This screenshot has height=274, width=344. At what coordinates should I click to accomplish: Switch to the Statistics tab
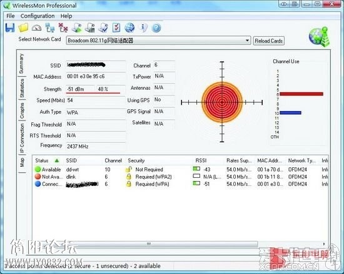(22, 88)
